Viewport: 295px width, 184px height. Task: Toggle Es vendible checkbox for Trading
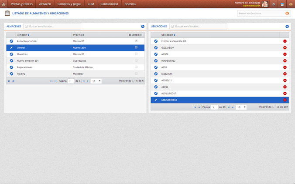pos(136,74)
